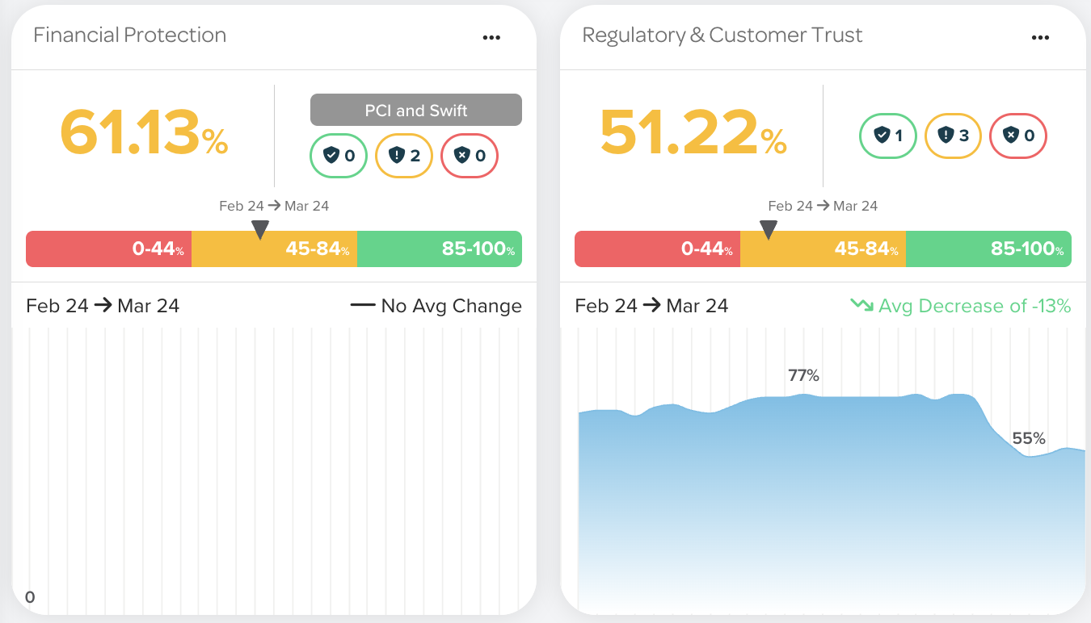Click Regulatory red failed shield badge showing 0
1091x623 pixels.
(1018, 136)
